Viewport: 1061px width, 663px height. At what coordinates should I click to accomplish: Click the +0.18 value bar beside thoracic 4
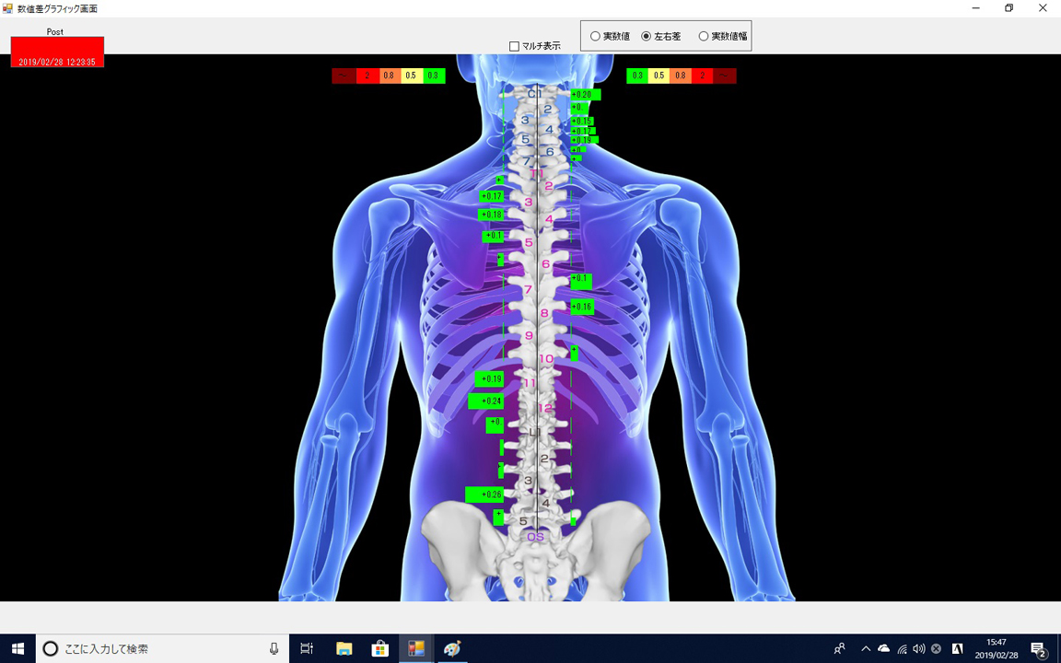pyautogui.click(x=491, y=215)
